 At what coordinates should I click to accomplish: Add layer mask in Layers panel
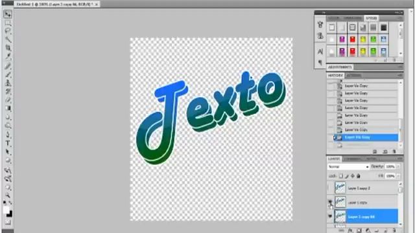(359, 230)
